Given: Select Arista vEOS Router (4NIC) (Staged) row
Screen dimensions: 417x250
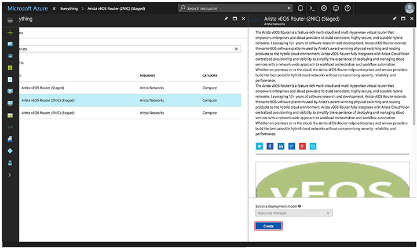Looking at the screenshot, I should pyautogui.click(x=130, y=113).
